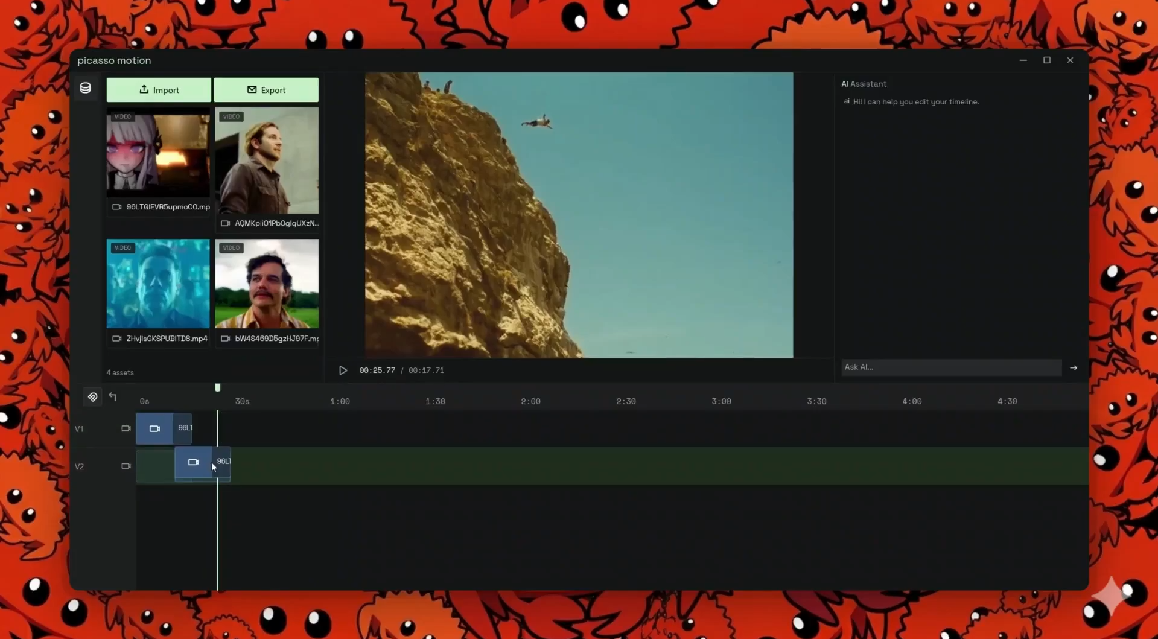Close the picasso motion window
The width and height of the screenshot is (1158, 639).
(x=1070, y=60)
